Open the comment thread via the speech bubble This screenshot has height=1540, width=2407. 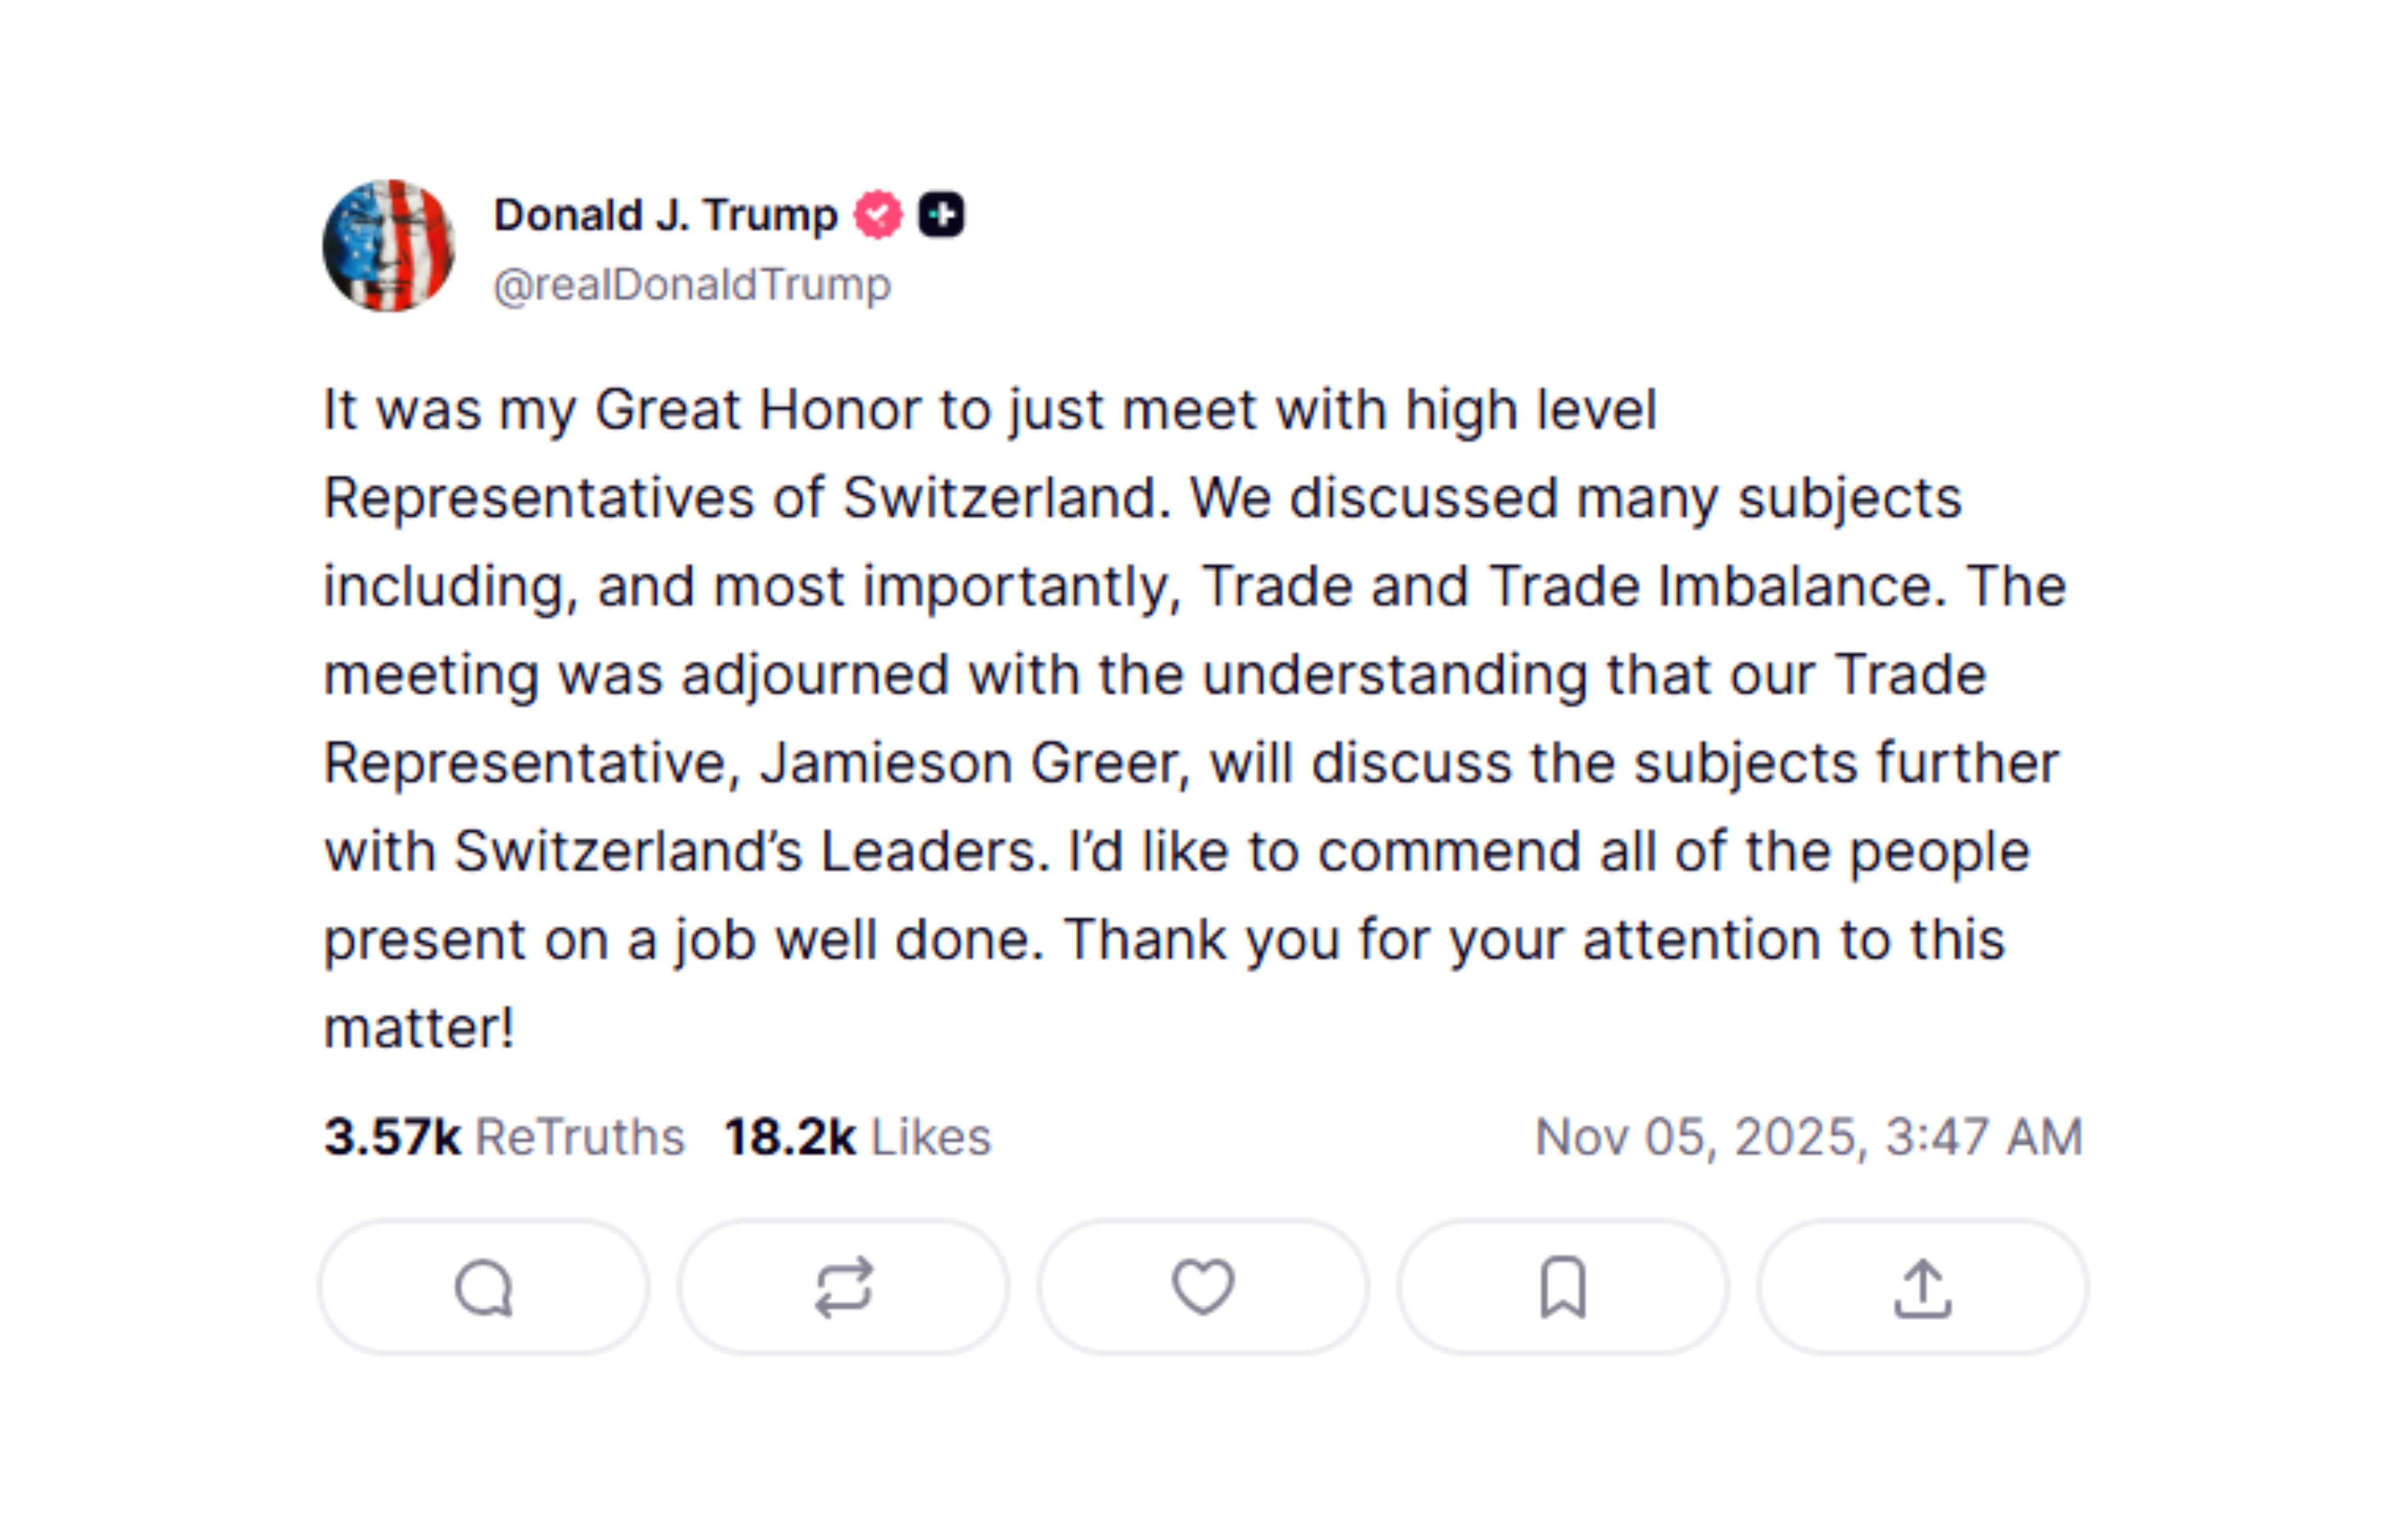point(483,1289)
